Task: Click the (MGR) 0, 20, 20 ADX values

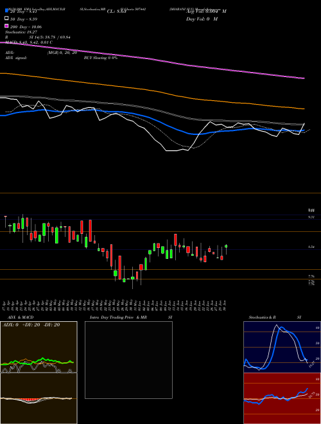Action: [x=62, y=53]
